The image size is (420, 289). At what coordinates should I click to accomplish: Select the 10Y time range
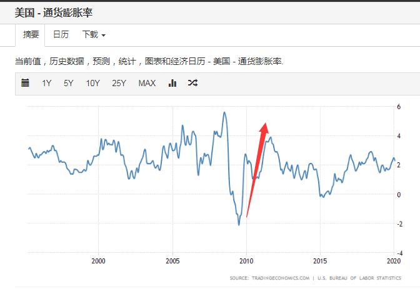coord(92,83)
